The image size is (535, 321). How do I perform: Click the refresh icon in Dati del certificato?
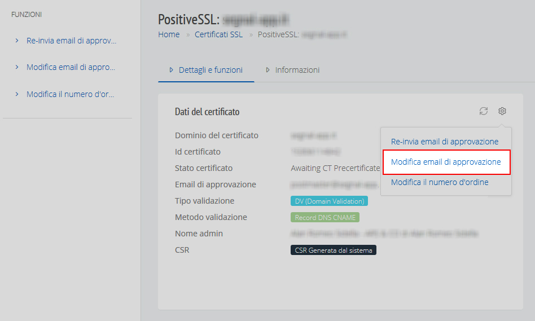pyautogui.click(x=484, y=111)
